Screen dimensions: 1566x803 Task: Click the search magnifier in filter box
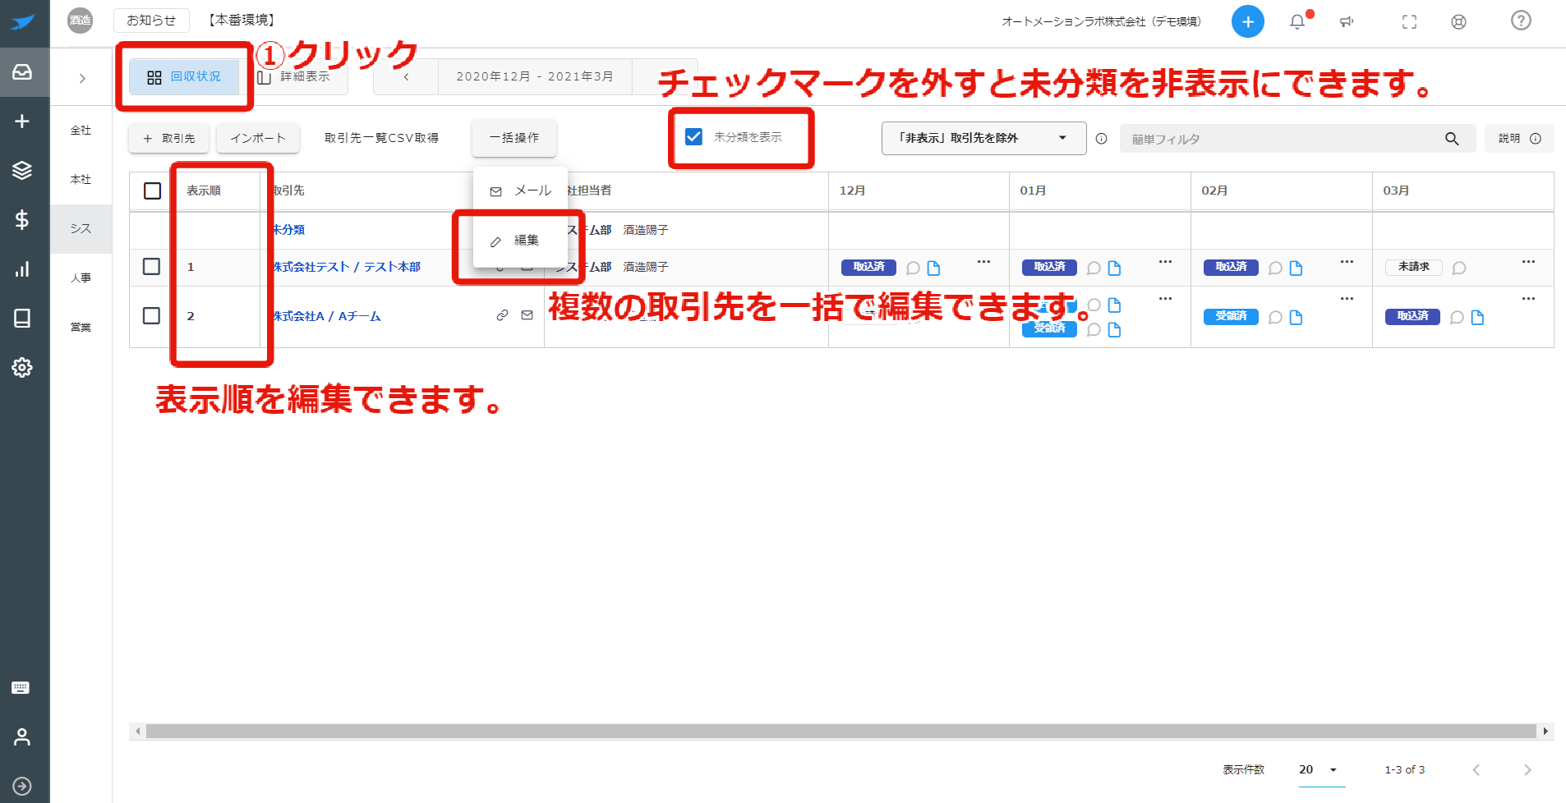click(1452, 139)
